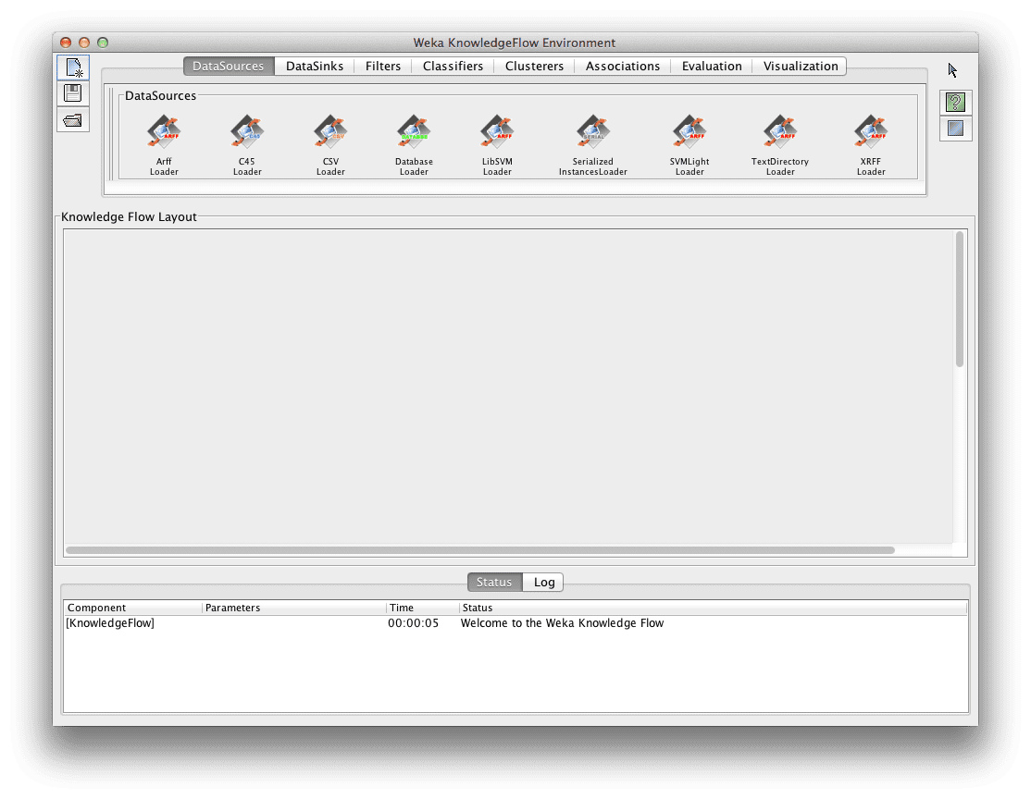Open the Visualization tab
The image size is (1031, 799).
coord(801,66)
